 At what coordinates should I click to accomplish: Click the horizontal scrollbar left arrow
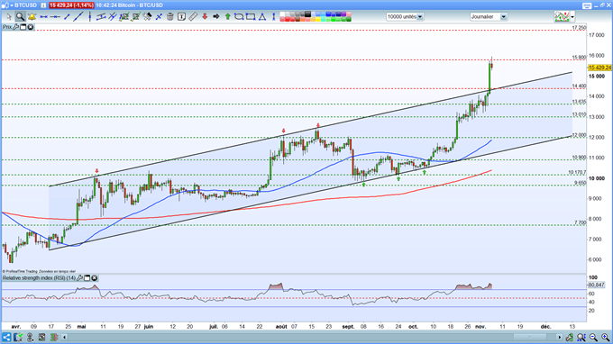coord(65,337)
